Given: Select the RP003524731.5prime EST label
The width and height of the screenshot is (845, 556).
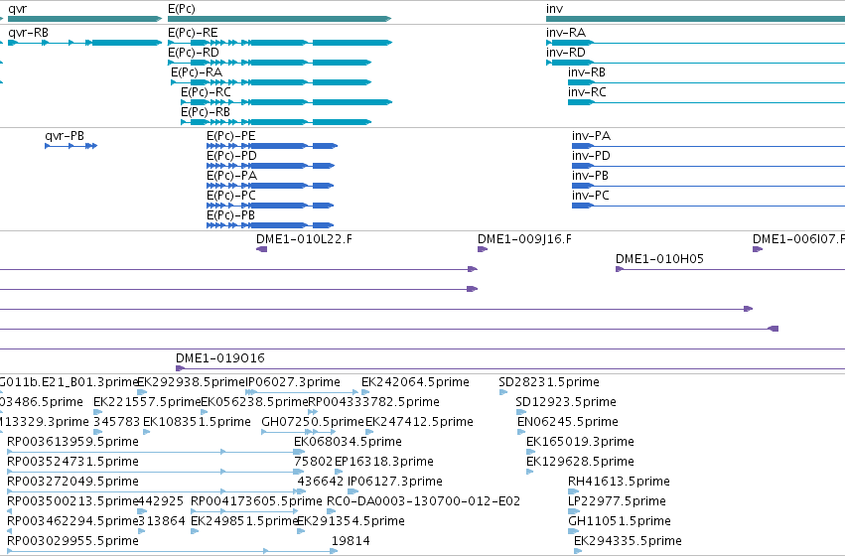Looking at the screenshot, I should click(x=72, y=463).
